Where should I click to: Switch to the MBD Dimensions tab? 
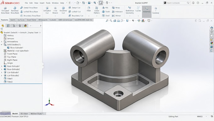(65, 20)
